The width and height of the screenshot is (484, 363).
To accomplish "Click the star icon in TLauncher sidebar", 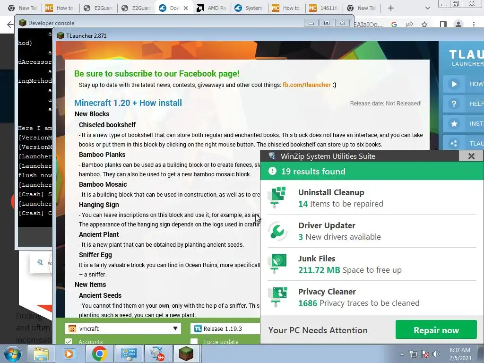I will coord(454,124).
